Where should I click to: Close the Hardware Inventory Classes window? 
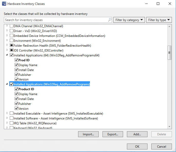pyautogui.click(x=170, y=4)
